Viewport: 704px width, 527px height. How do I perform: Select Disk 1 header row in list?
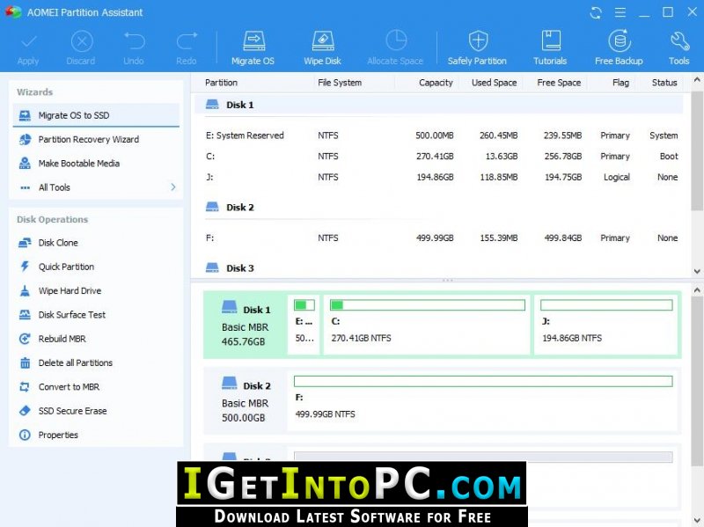[x=438, y=105]
